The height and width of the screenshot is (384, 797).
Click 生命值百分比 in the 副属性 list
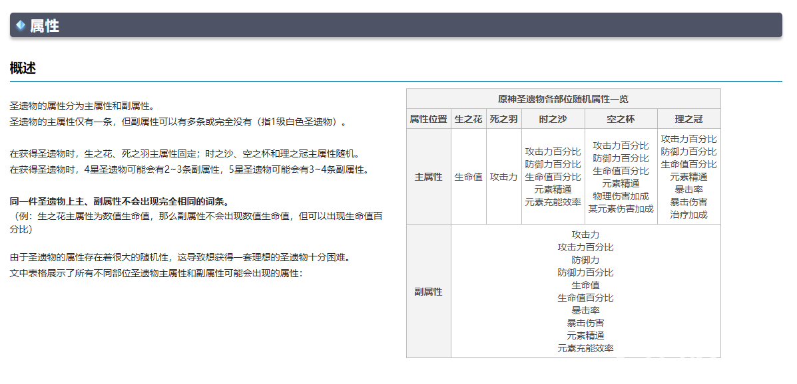[x=585, y=297]
